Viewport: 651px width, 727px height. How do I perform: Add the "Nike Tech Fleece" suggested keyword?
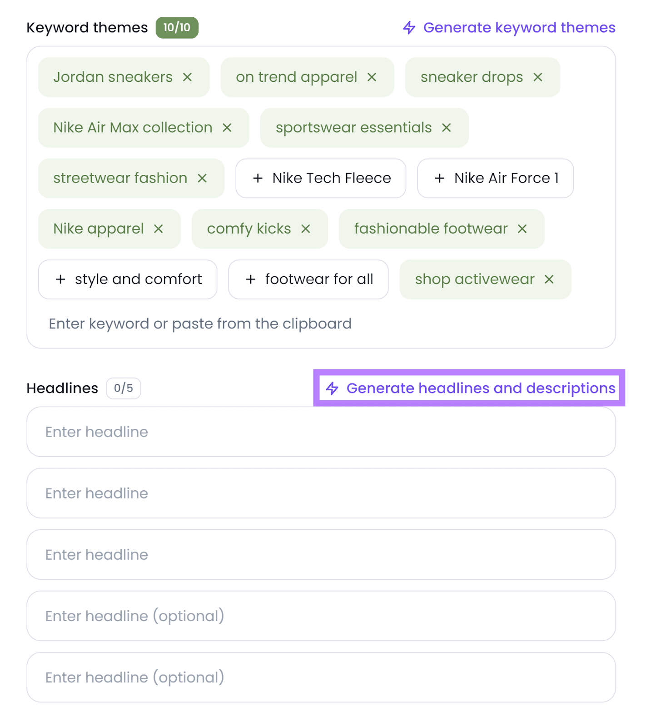pyautogui.click(x=321, y=178)
